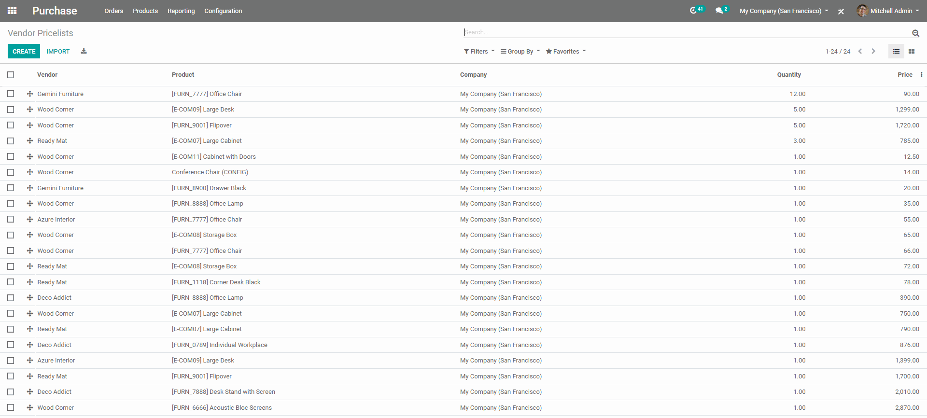Grab drag handle for Gemini Furniture Office Chair row
The width and height of the screenshot is (927, 418).
pos(30,94)
